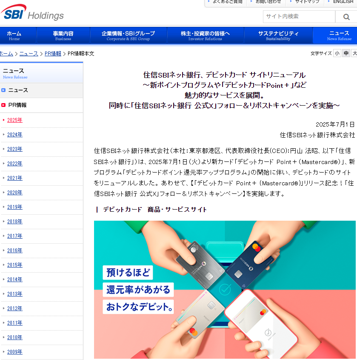Viewport: 357px width, 360px height.
Task: Open the 株主・投資家の皆様へ menu tab
Action: (205, 36)
